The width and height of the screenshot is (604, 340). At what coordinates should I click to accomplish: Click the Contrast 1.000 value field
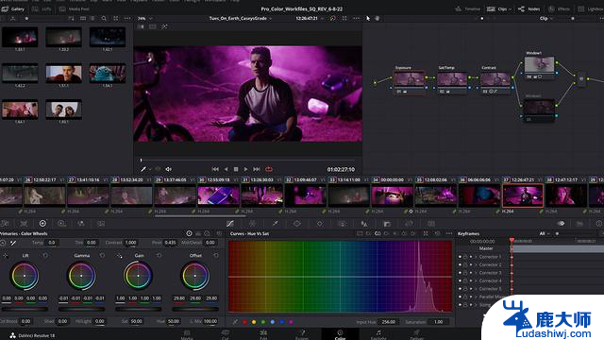click(131, 243)
